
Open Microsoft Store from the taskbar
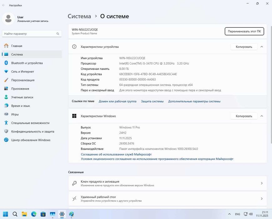(x=43, y=214)
